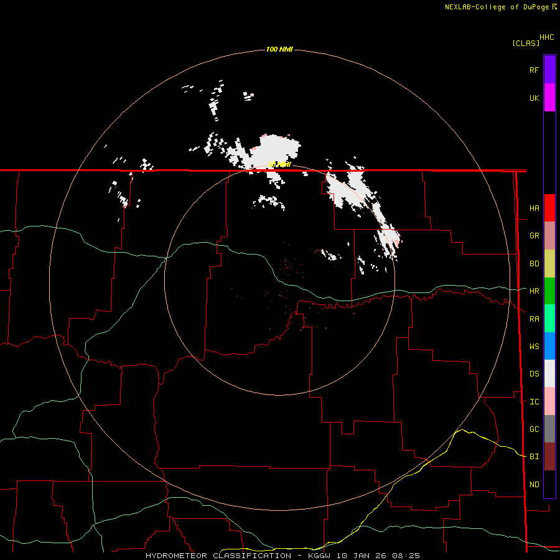Click the '[CLAS]' units label

click(x=526, y=43)
